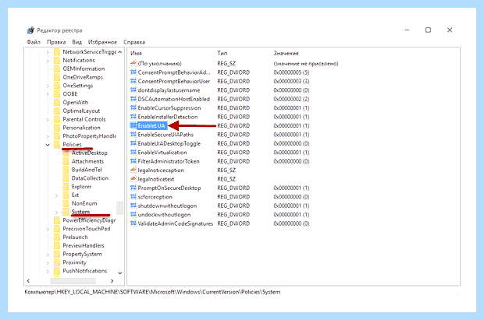Expand the PrecisionTouchPad key arrow
Image resolution: width=484 pixels, height=320 pixels.
[48, 229]
